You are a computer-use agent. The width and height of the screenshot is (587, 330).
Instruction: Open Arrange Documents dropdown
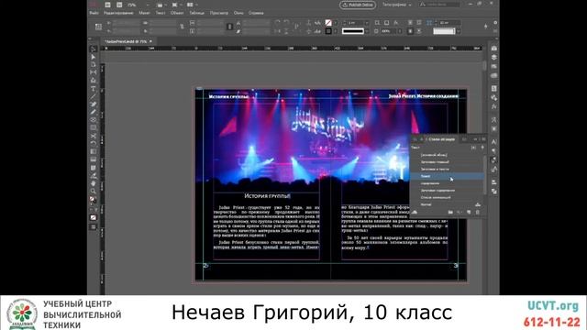[192, 5]
